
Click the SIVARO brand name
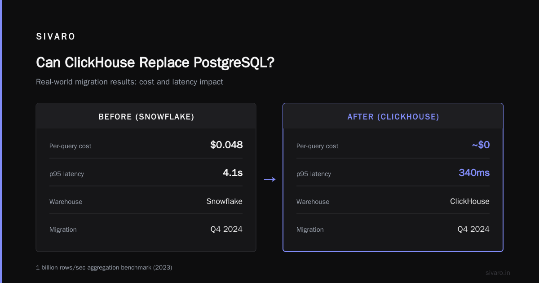(56, 37)
